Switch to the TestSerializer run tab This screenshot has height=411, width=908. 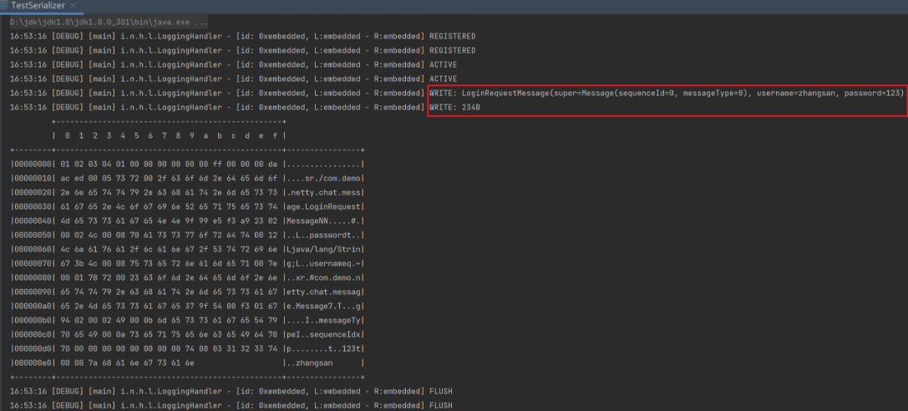click(39, 6)
